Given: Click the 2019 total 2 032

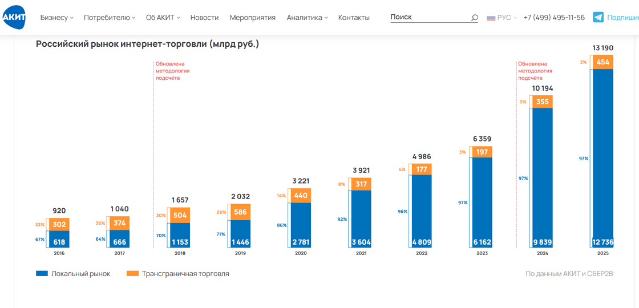Looking at the screenshot, I should point(240,196).
